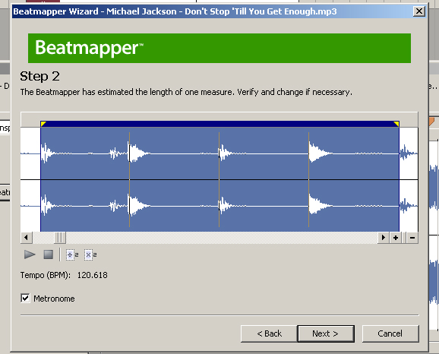Close the Beatmapper Wizard dialog
Viewport: 439px width, 354px height.
pyautogui.click(x=419, y=11)
